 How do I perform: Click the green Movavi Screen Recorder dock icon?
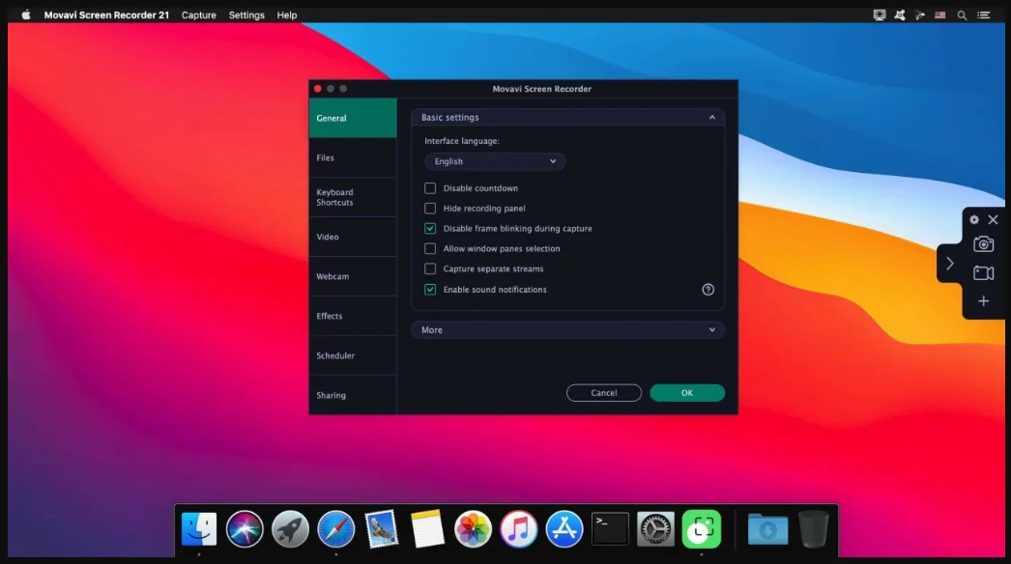click(x=702, y=529)
